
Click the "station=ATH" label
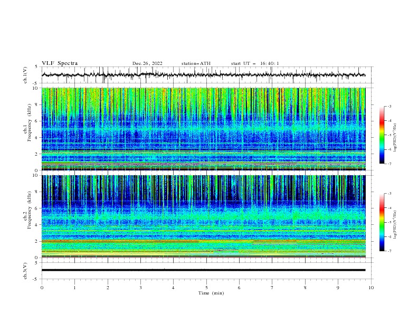pyautogui.click(x=196, y=63)
